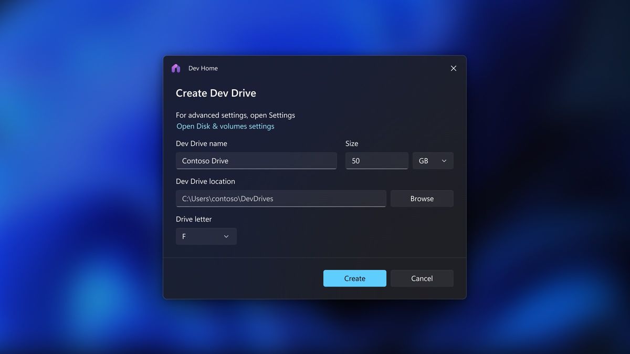Click the Create button

pos(354,278)
